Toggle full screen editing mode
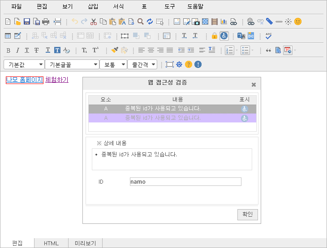 [170, 64]
